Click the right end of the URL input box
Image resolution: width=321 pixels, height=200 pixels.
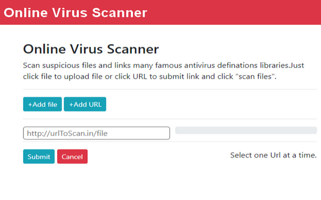pos(165,133)
